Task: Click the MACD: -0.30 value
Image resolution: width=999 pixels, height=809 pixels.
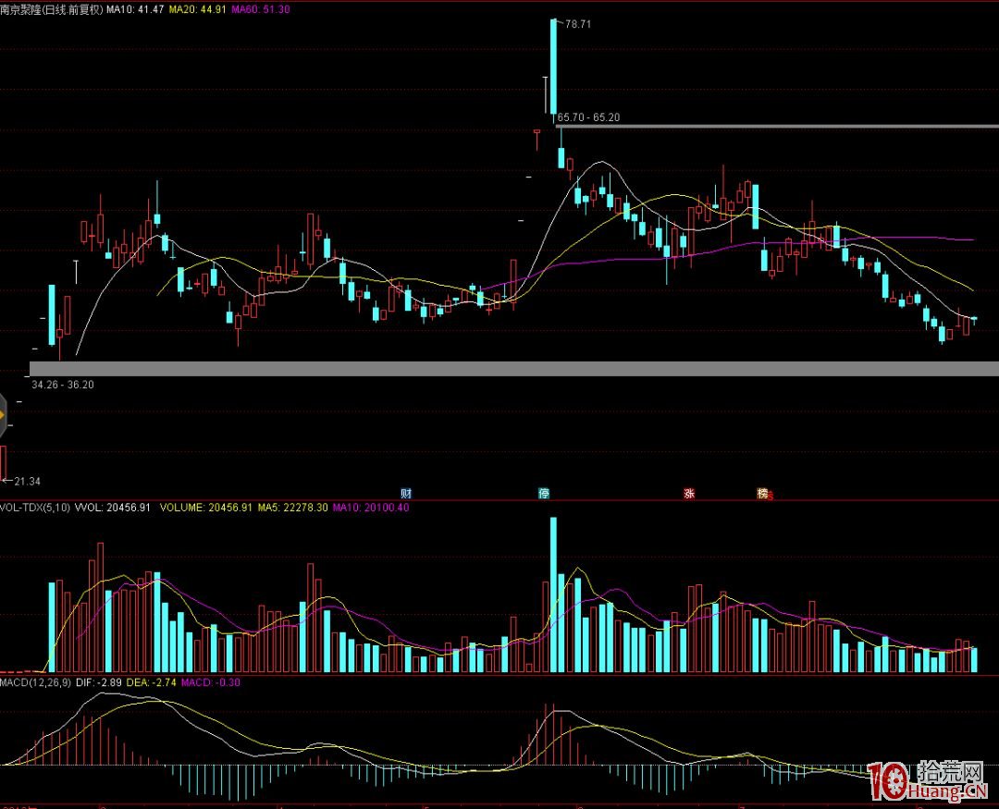Action: tap(211, 682)
